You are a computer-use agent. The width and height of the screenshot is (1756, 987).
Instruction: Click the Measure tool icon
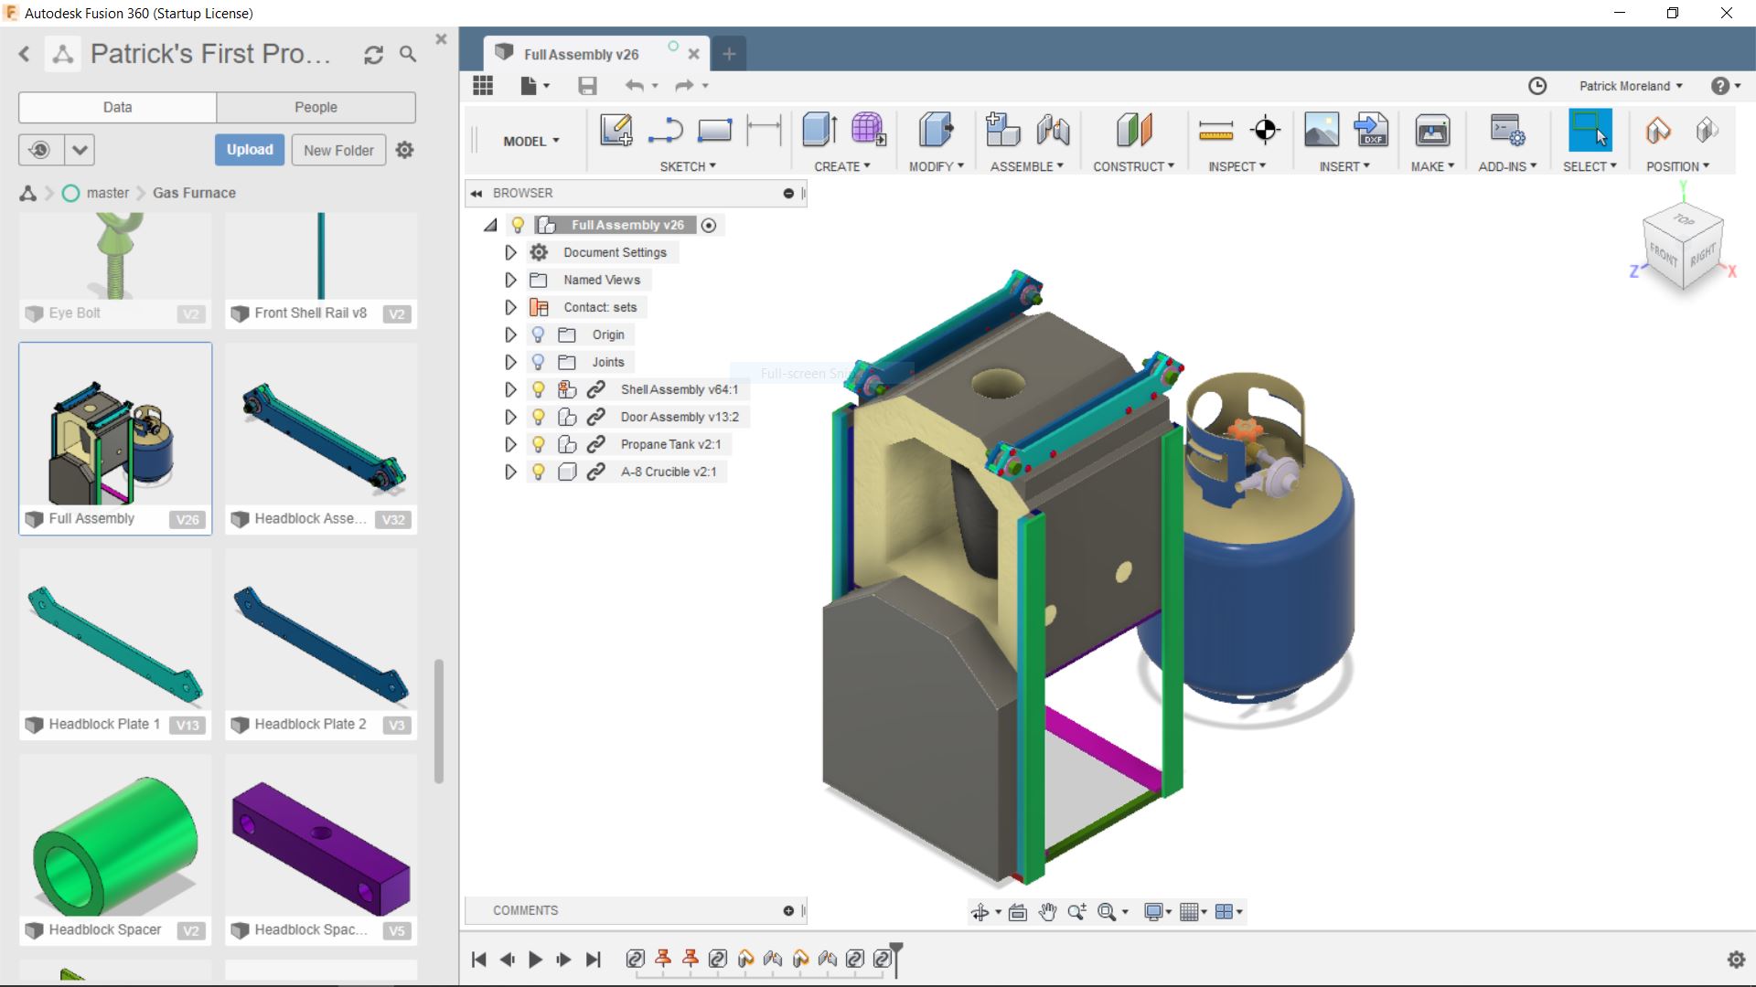(x=1215, y=131)
